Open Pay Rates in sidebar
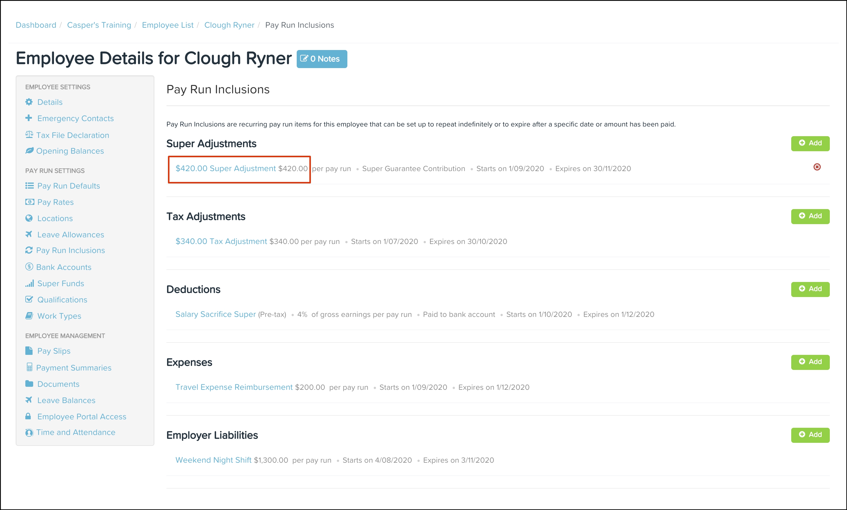Image resolution: width=847 pixels, height=510 pixels. (x=55, y=202)
